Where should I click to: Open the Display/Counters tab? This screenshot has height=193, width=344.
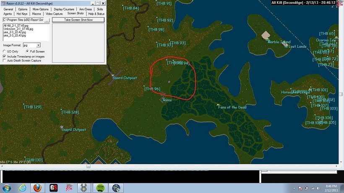[64, 9]
